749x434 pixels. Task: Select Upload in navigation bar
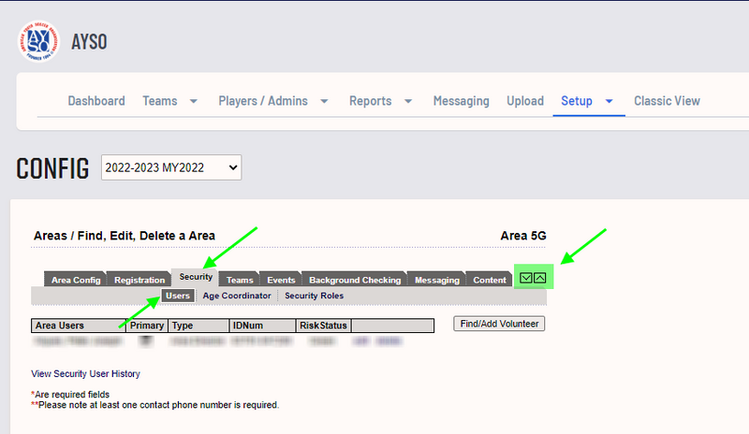point(525,101)
